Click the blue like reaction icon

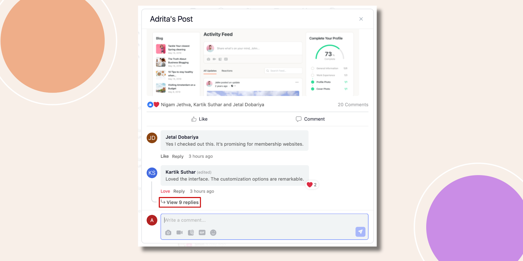[150, 105]
